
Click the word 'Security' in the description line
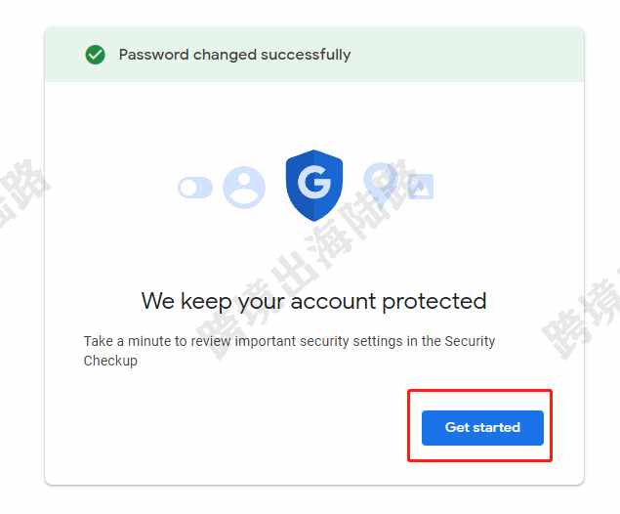click(470, 341)
